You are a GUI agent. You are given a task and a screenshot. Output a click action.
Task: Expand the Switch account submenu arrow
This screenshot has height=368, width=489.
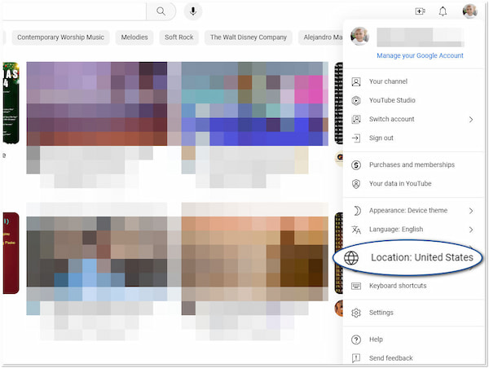pyautogui.click(x=471, y=120)
